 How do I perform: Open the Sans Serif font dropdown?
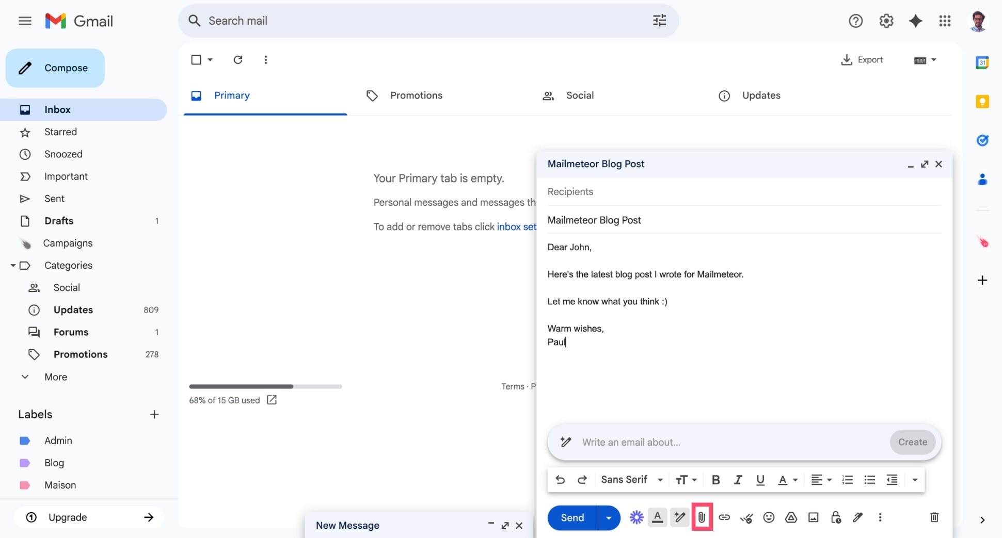(630, 480)
